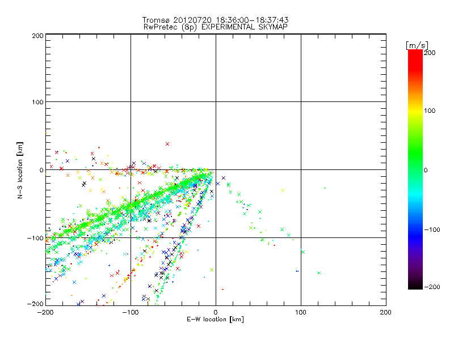Click the E-W axis tick label "-100"
This screenshot has width=454, height=340.
point(131,312)
